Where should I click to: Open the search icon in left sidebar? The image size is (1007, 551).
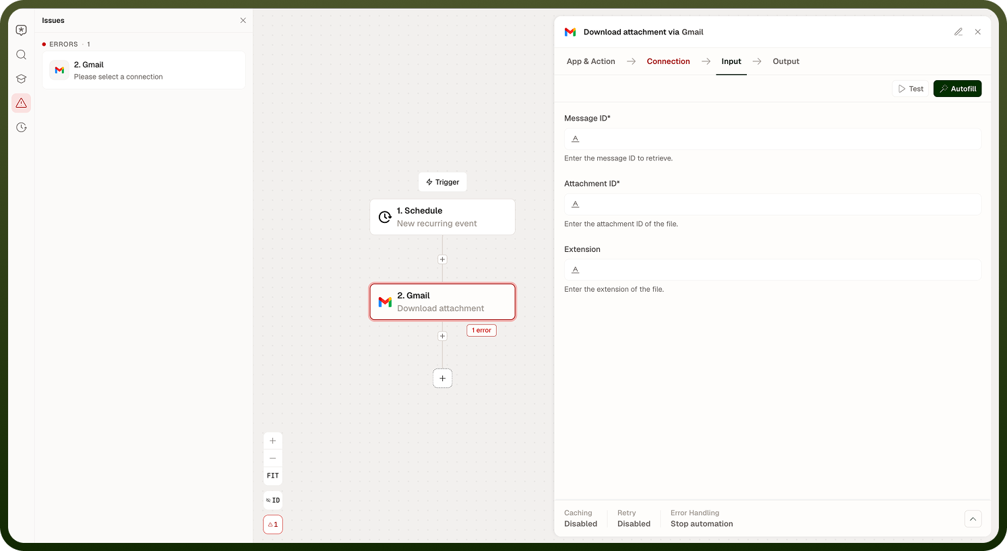pyautogui.click(x=22, y=55)
